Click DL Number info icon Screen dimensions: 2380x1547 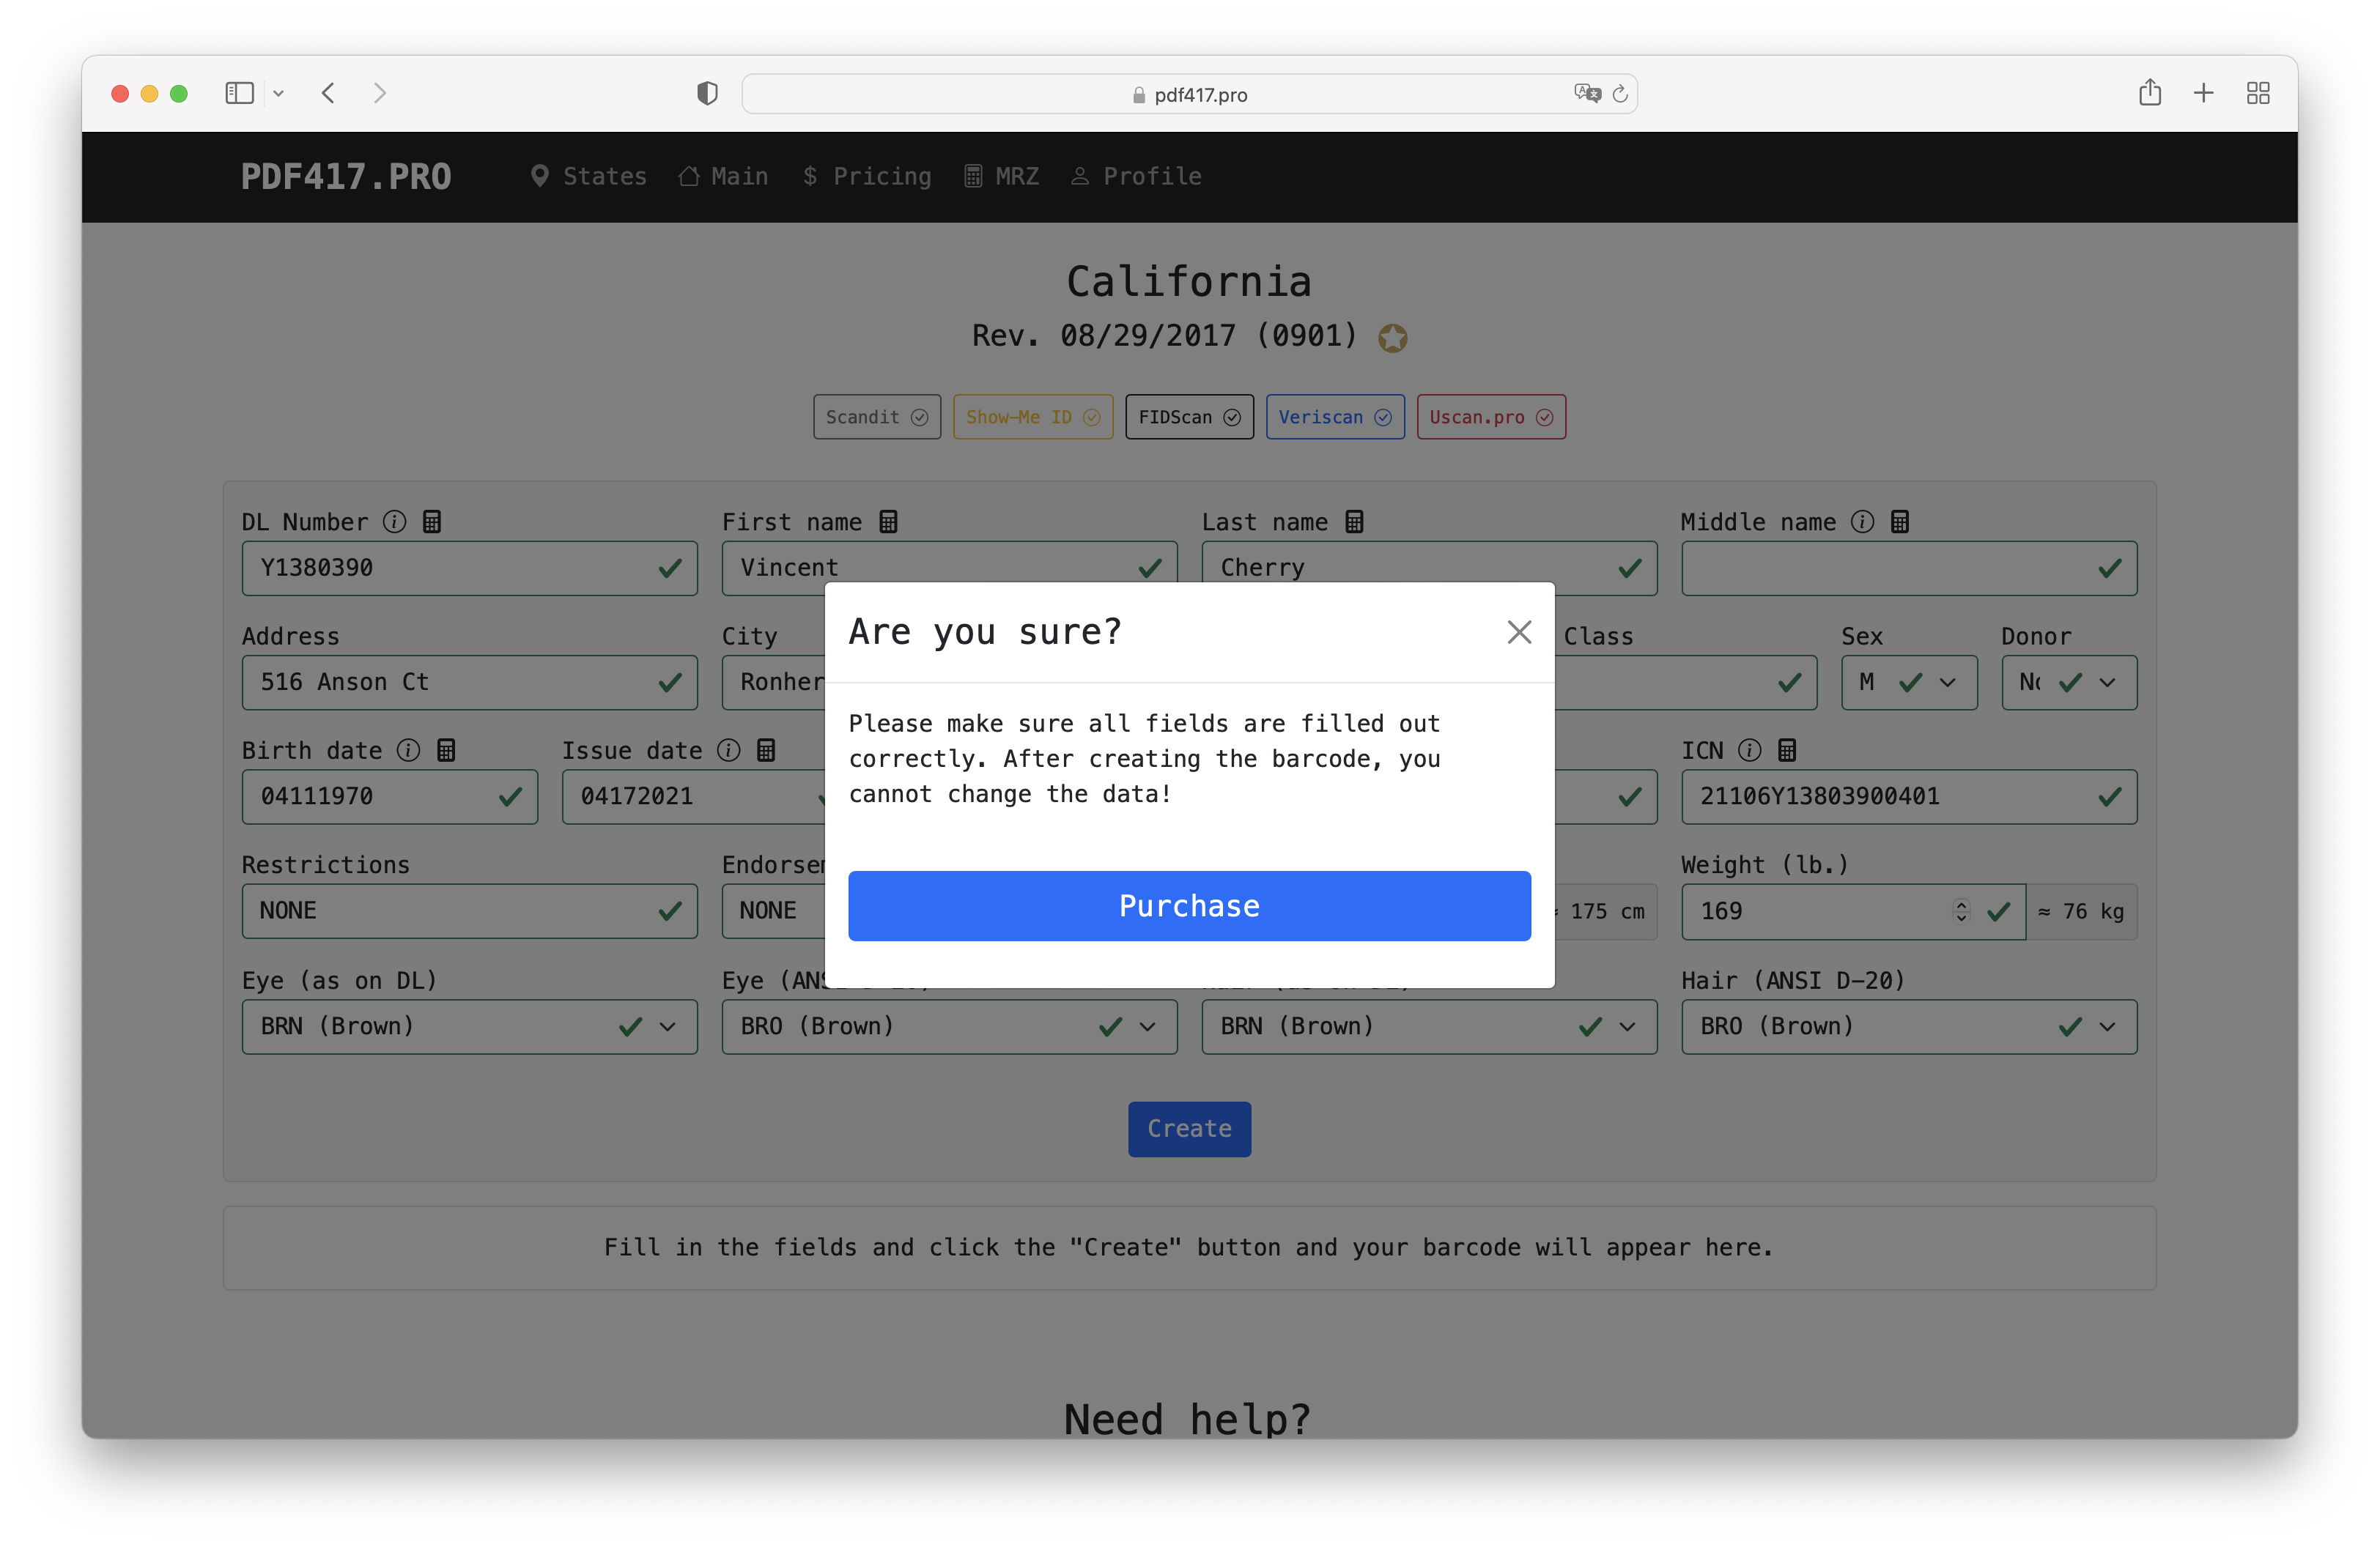395,522
